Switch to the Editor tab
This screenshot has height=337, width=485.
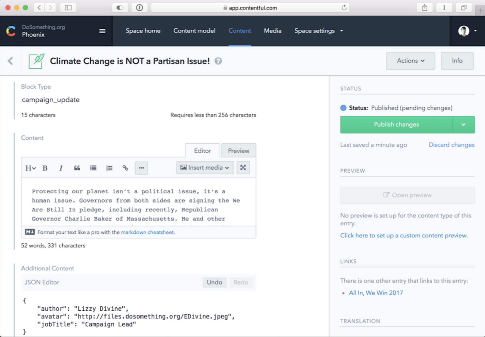203,151
